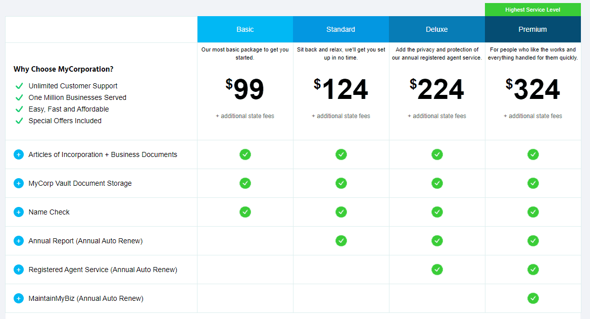590x319 pixels.
Task: Click Premium description 'For people who like the works'
Action: point(533,54)
